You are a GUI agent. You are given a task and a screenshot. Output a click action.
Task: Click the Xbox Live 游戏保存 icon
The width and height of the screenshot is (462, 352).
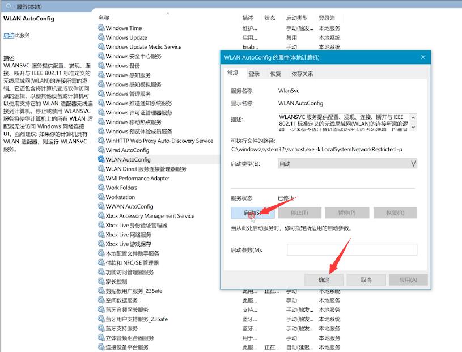[101, 244]
